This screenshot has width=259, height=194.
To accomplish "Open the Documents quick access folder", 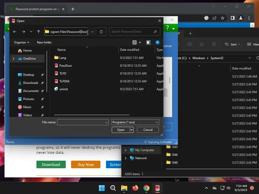I will tap(31, 91).
